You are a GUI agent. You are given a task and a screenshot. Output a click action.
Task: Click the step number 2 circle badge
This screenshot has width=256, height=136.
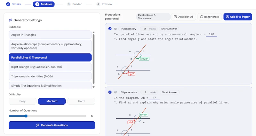[37, 4]
